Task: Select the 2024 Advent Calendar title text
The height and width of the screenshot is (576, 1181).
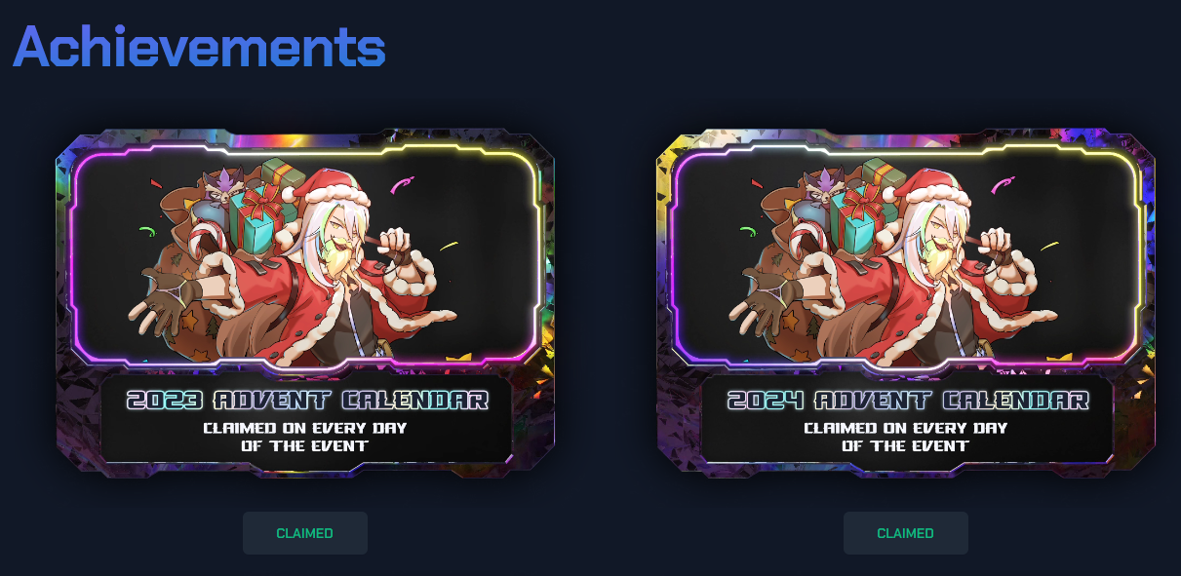Action: pos(907,401)
